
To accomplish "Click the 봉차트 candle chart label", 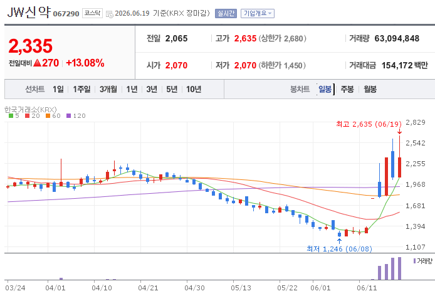I will [300, 89].
